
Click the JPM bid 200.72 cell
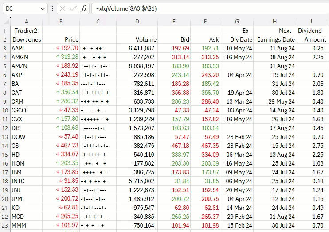coord(174,199)
